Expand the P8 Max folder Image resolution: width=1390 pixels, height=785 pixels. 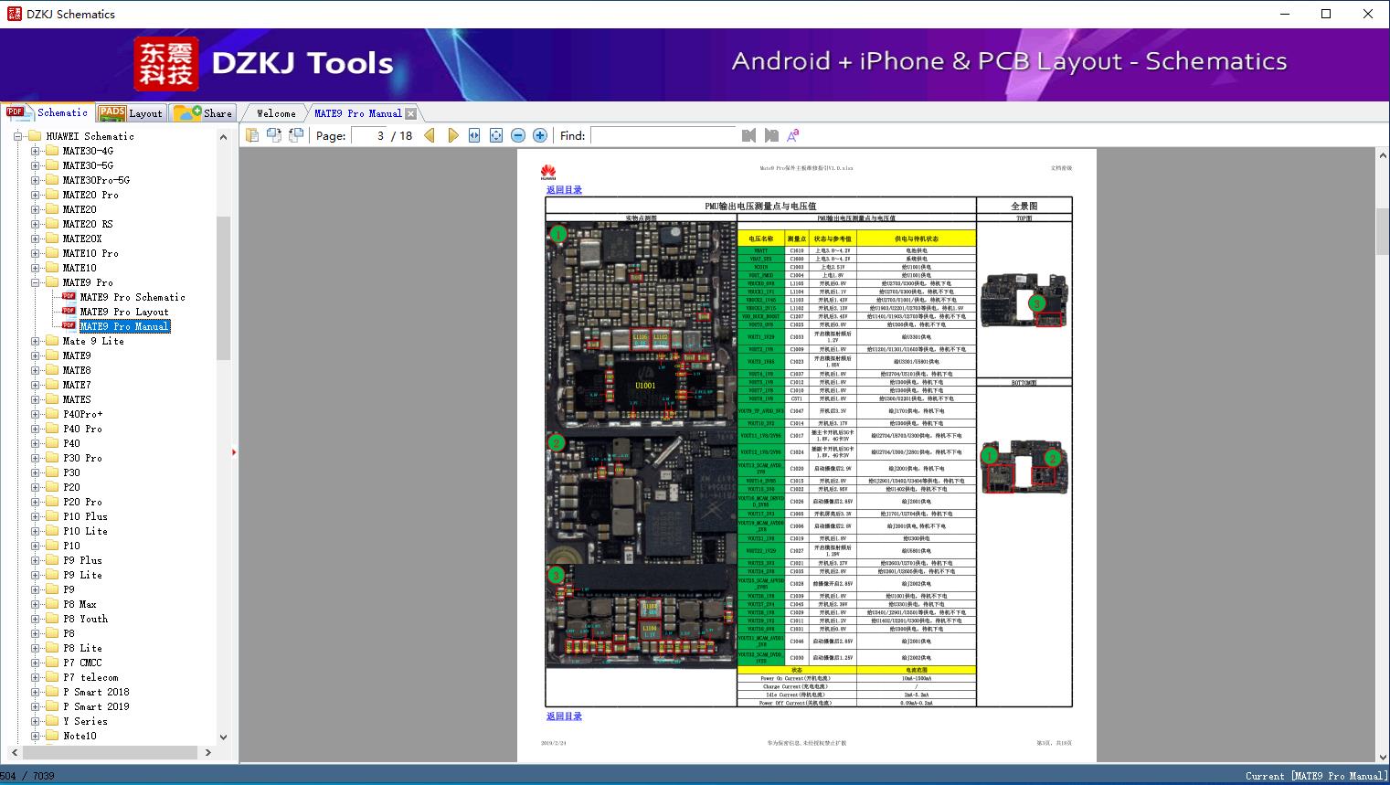35,604
